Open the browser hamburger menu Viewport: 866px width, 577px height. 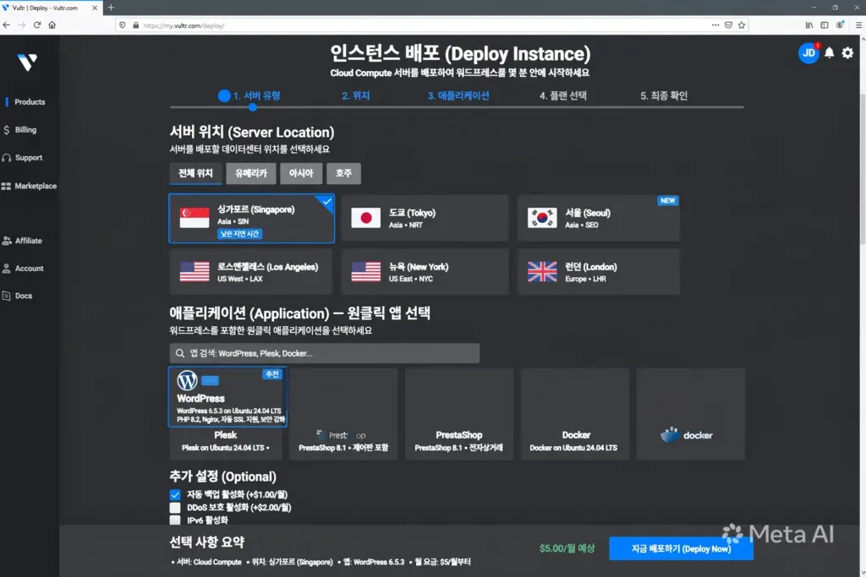[859, 24]
